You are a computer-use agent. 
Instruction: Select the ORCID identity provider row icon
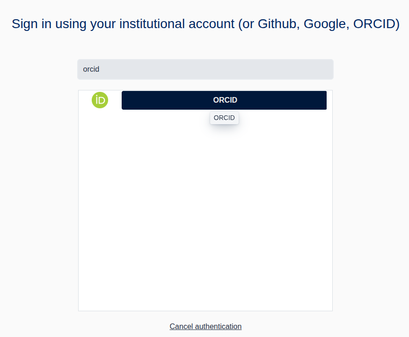[x=100, y=100]
